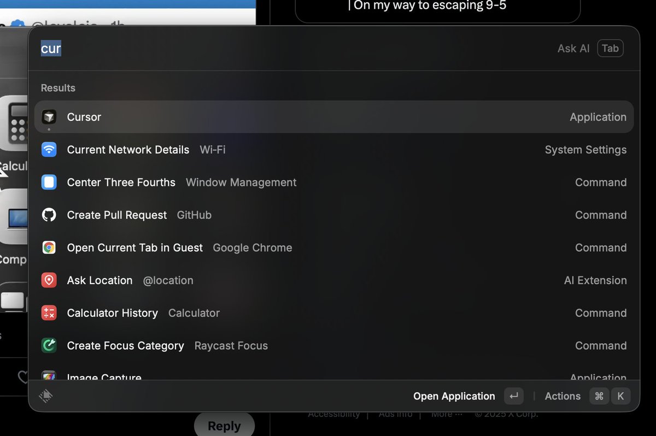The height and width of the screenshot is (436, 656).
Task: Click the Tab key badge beside Ask AI
Action: click(610, 48)
